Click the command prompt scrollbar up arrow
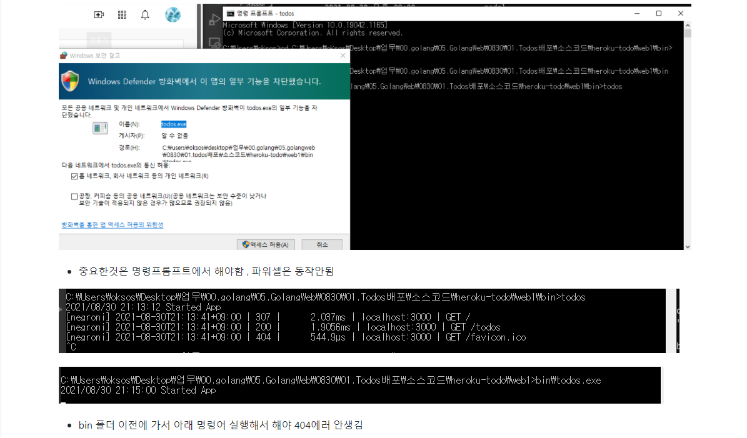 point(688,25)
